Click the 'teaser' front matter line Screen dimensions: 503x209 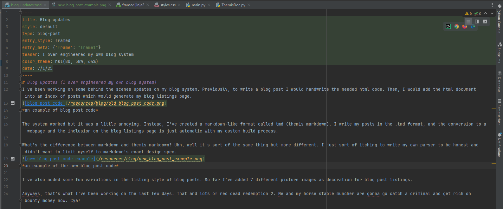(78, 54)
